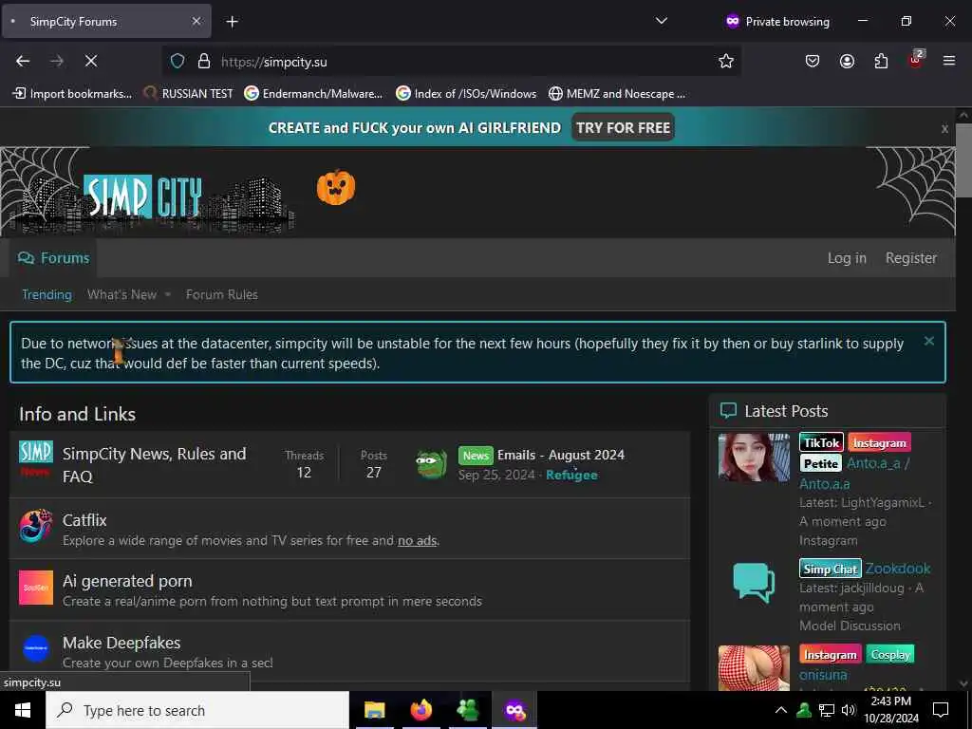
Task: Open the Forums tab
Action: [x=53, y=258]
